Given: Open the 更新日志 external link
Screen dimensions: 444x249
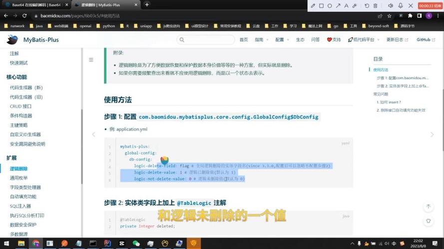Looking at the screenshot, I should tap(397, 40).
